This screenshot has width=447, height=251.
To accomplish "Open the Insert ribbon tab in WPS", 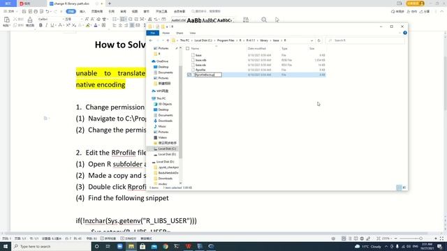I will point(82,11).
